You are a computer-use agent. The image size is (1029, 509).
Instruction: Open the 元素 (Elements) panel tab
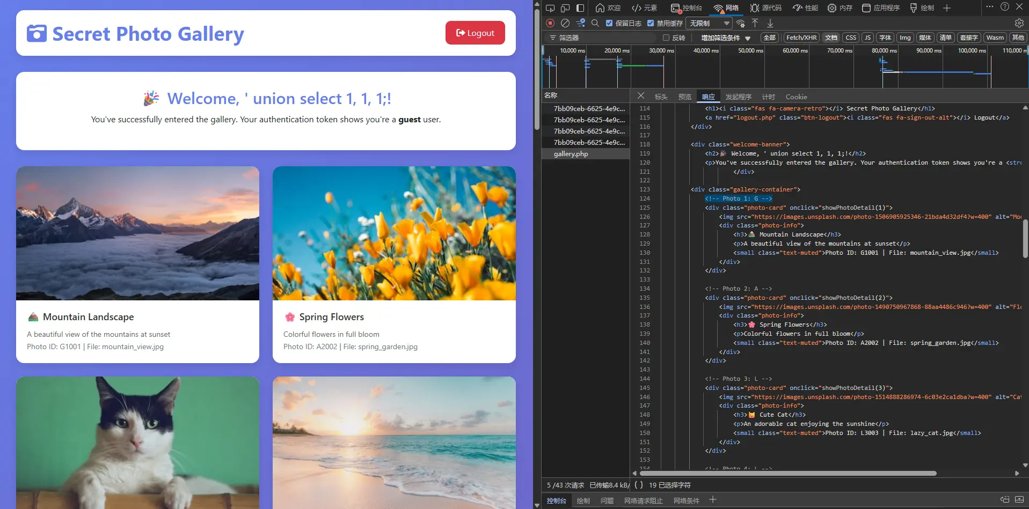pyautogui.click(x=645, y=8)
